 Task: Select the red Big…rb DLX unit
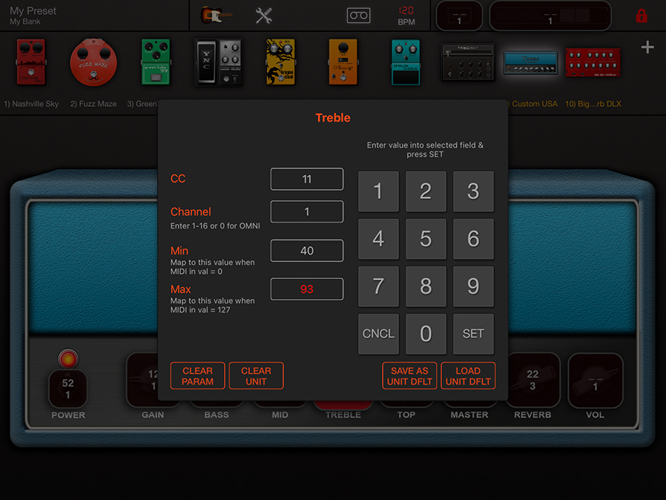(x=592, y=63)
